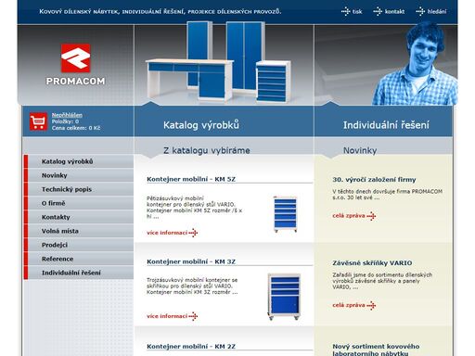Click the Katalog výrobků banner heading
Image resolution: width=475 pixels, height=356 pixels.
pyautogui.click(x=201, y=125)
